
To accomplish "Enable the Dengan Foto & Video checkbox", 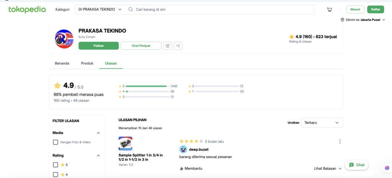I will pyautogui.click(x=56, y=142).
